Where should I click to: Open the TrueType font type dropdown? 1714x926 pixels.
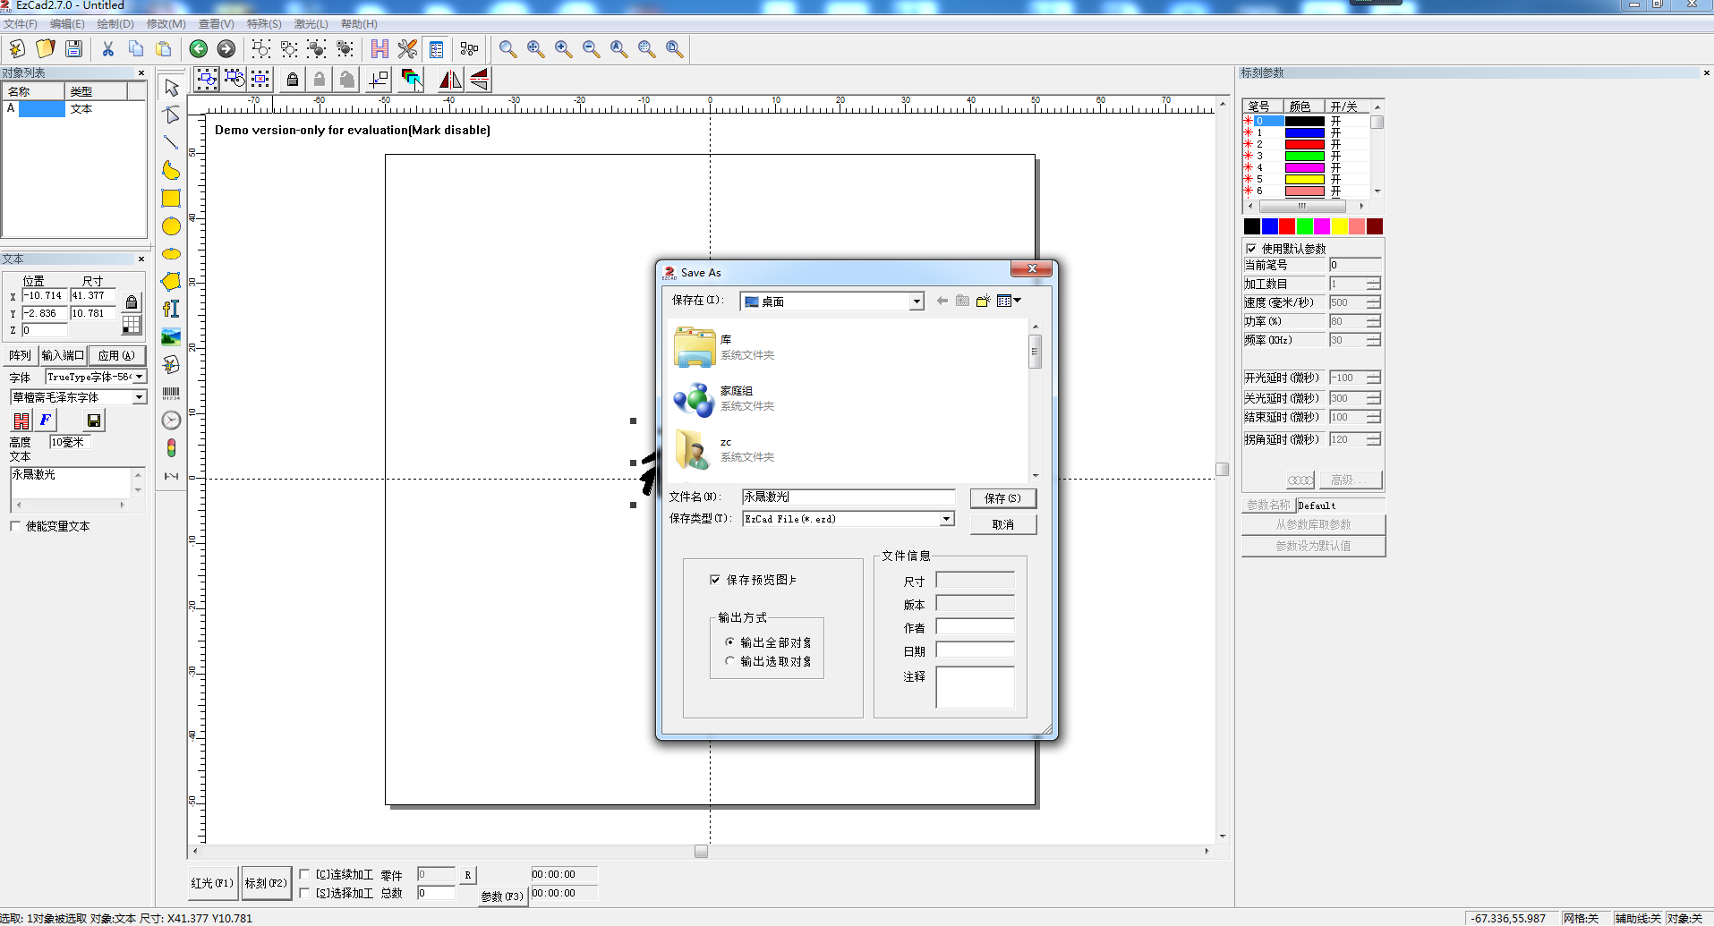click(x=140, y=377)
